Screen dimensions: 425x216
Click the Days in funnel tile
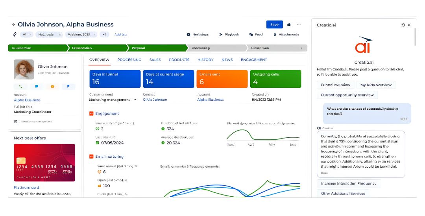tap(115, 79)
